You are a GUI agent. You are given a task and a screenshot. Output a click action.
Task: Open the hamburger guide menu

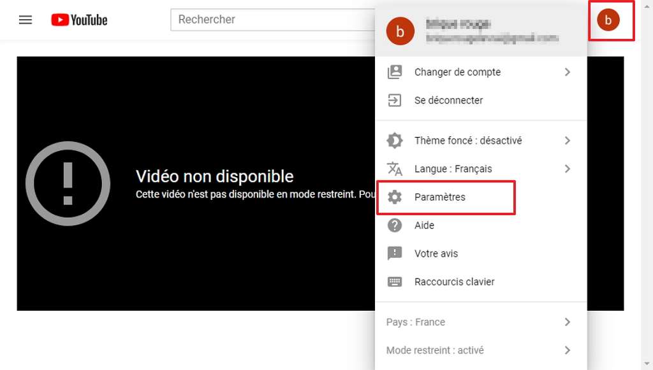coord(26,20)
